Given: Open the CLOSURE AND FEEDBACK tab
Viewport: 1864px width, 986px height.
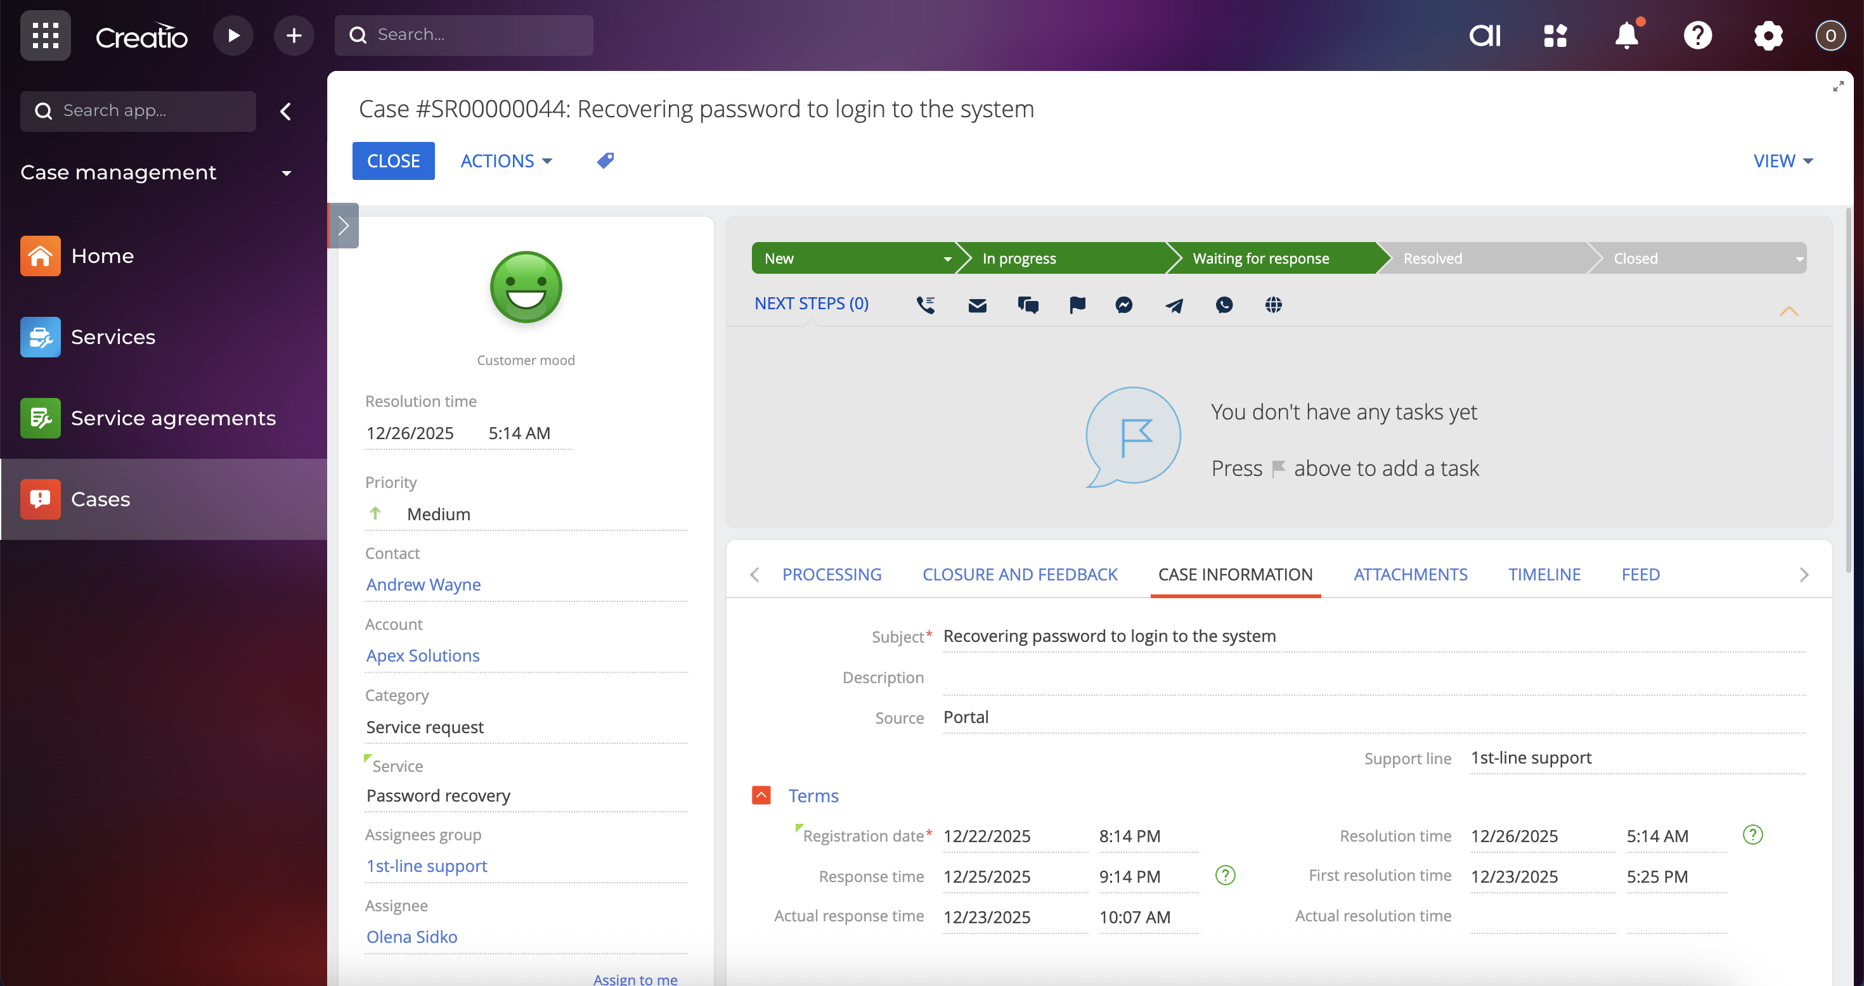Looking at the screenshot, I should 1019,574.
